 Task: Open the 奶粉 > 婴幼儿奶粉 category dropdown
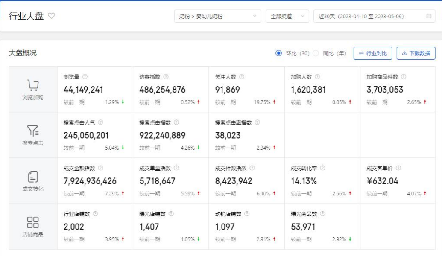[x=217, y=16]
